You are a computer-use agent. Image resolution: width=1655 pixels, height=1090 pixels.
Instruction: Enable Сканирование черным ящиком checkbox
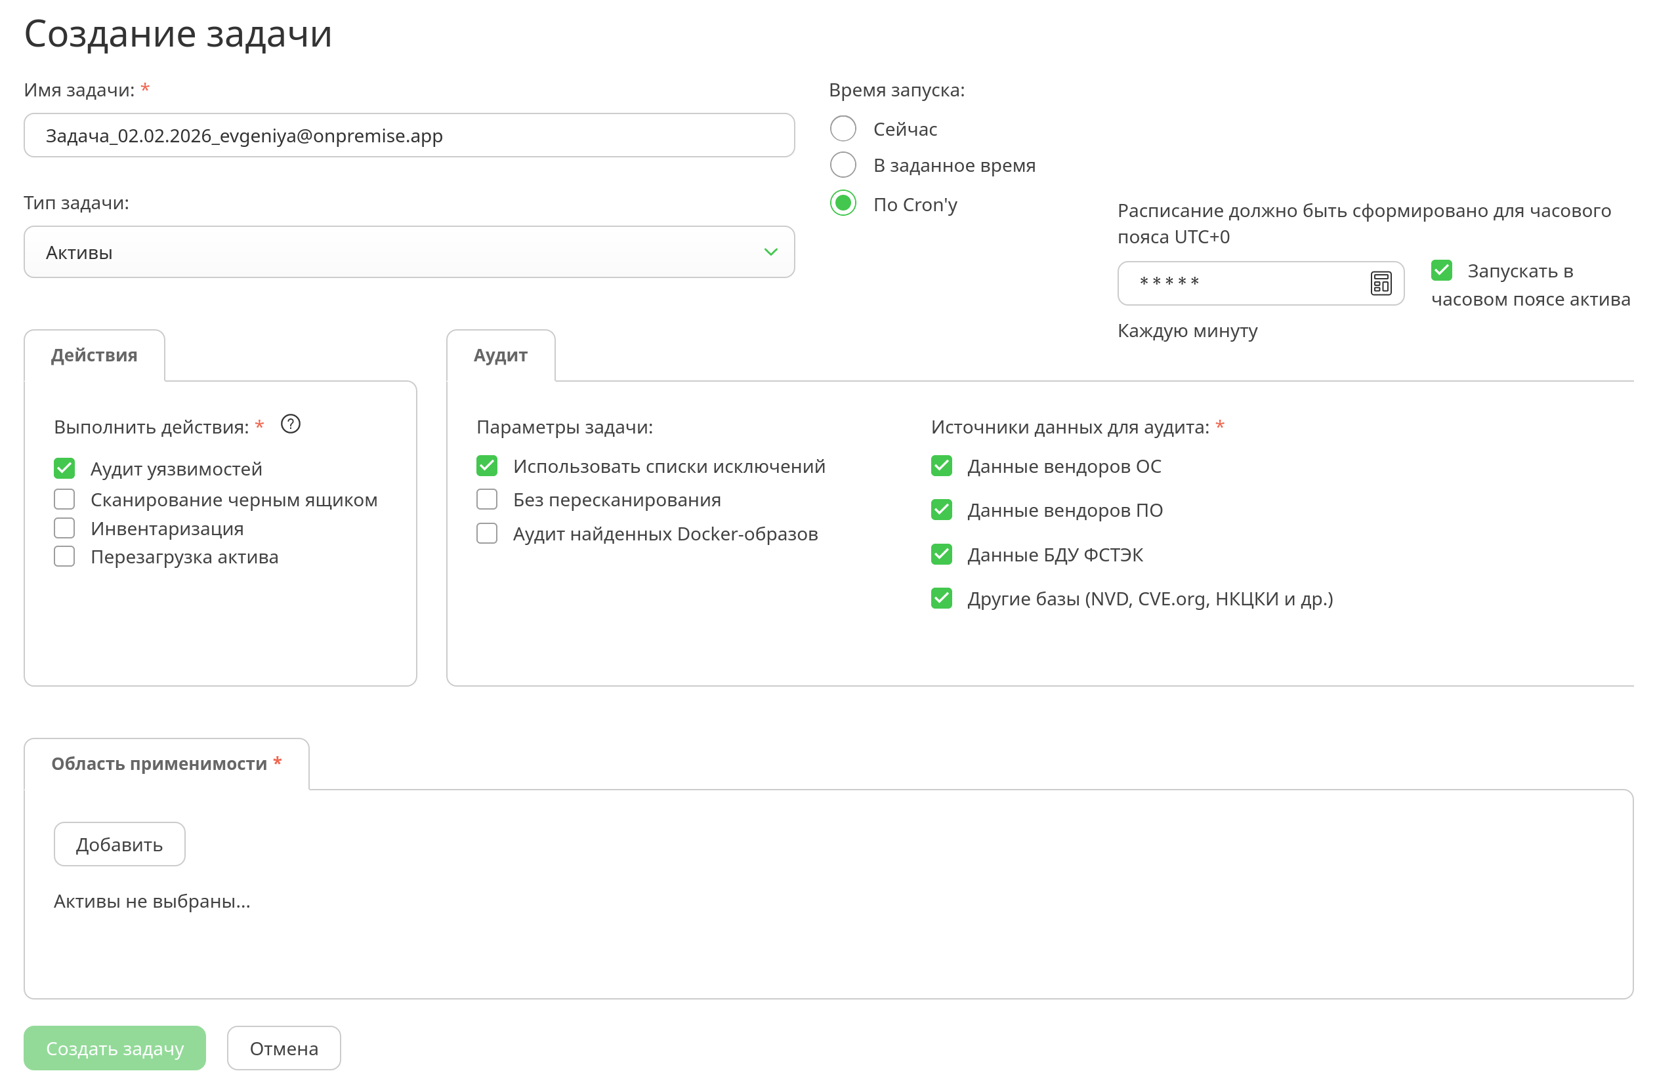[x=64, y=499]
